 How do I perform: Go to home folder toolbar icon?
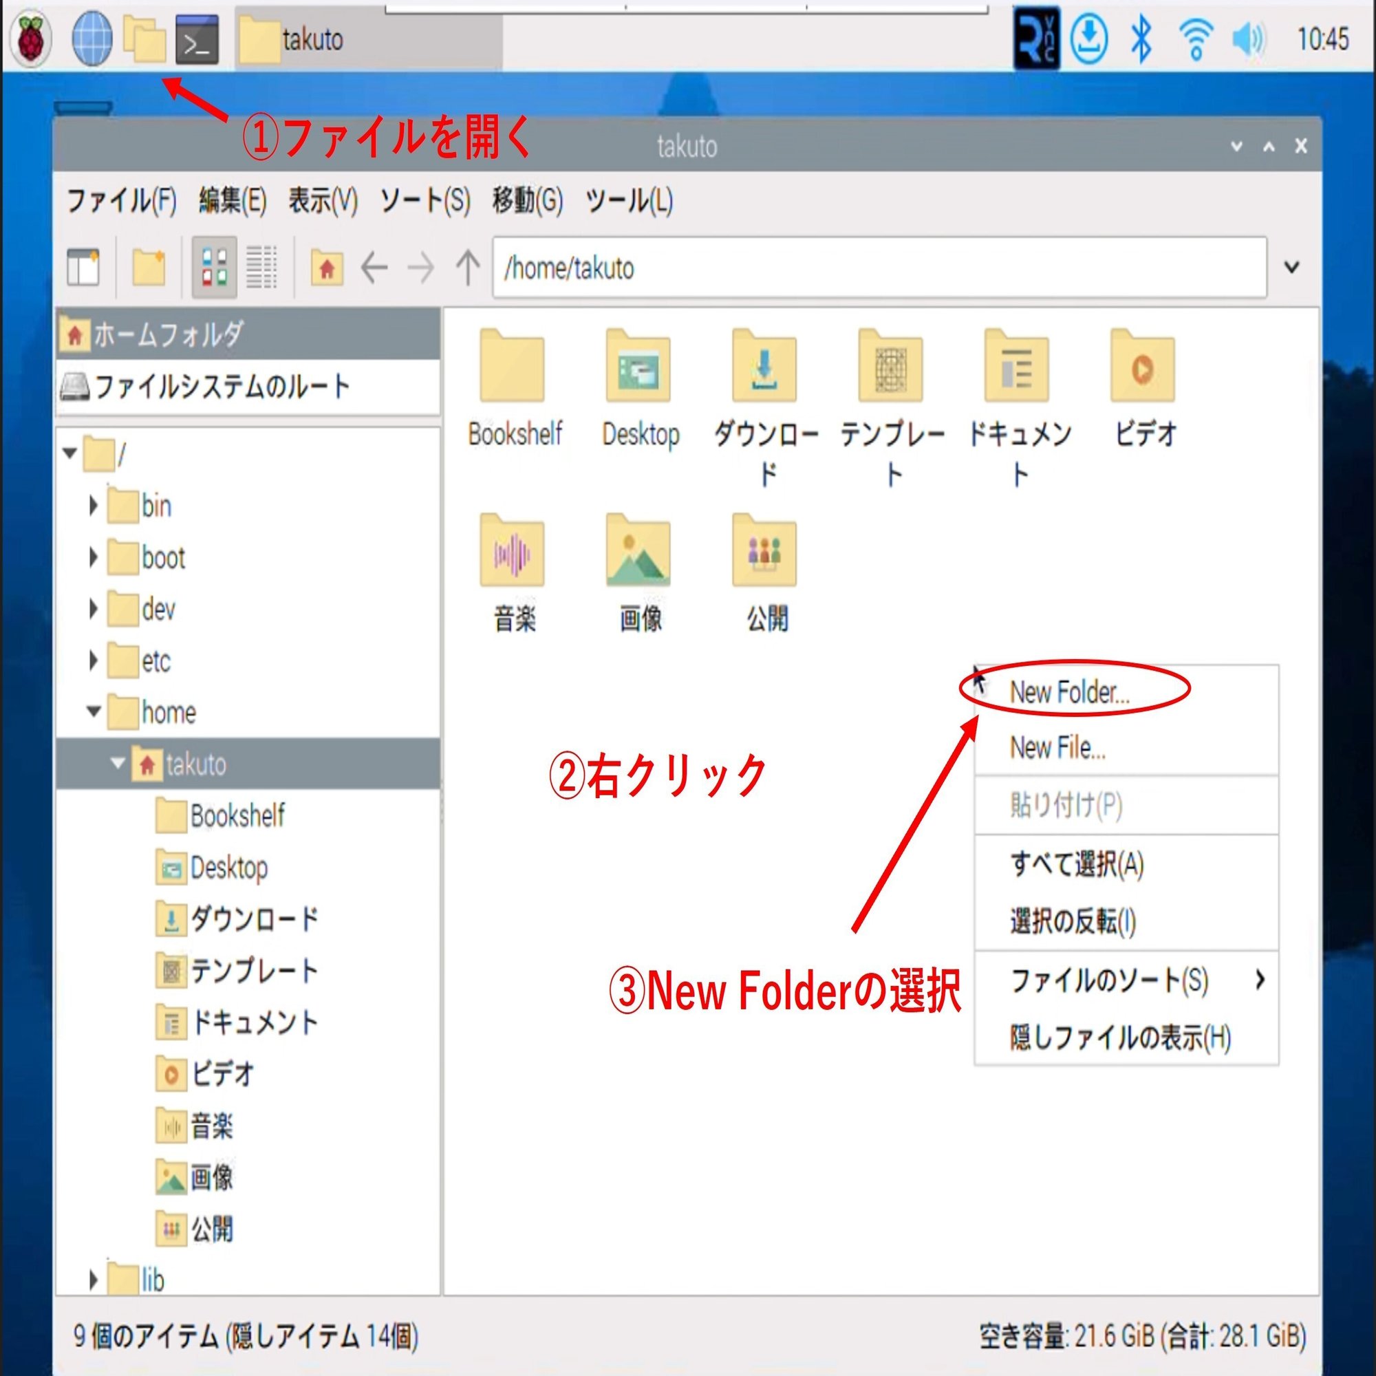point(327,268)
